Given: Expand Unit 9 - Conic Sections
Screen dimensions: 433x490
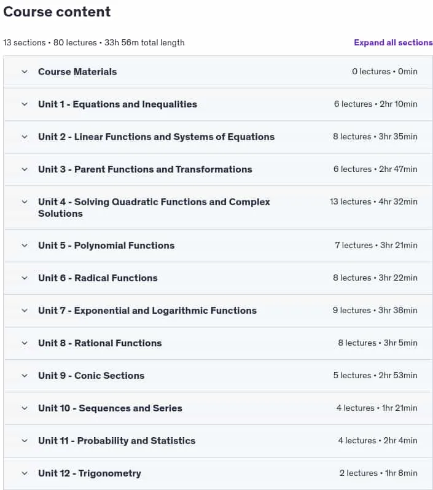Looking at the screenshot, I should [218, 376].
